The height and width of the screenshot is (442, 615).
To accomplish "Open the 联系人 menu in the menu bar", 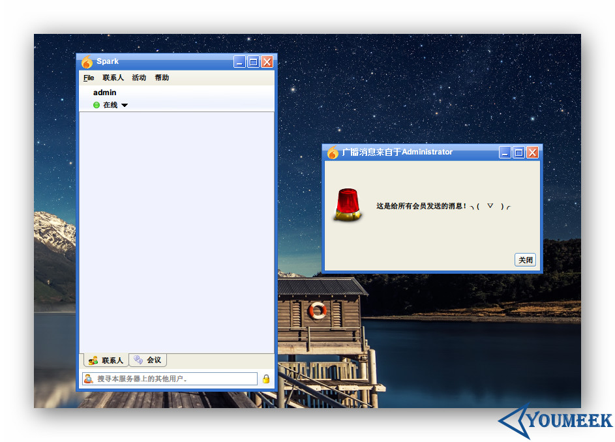I will [113, 78].
